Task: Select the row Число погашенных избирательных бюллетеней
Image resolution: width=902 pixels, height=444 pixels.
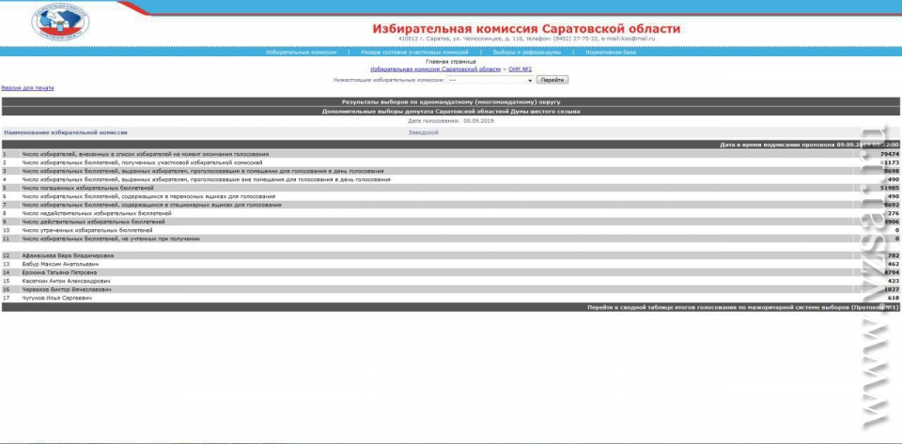Action: point(450,188)
